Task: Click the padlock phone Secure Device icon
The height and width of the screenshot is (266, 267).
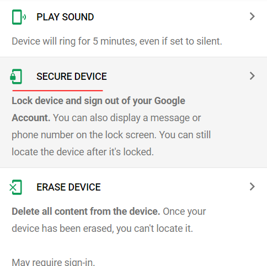Action: coord(16,77)
